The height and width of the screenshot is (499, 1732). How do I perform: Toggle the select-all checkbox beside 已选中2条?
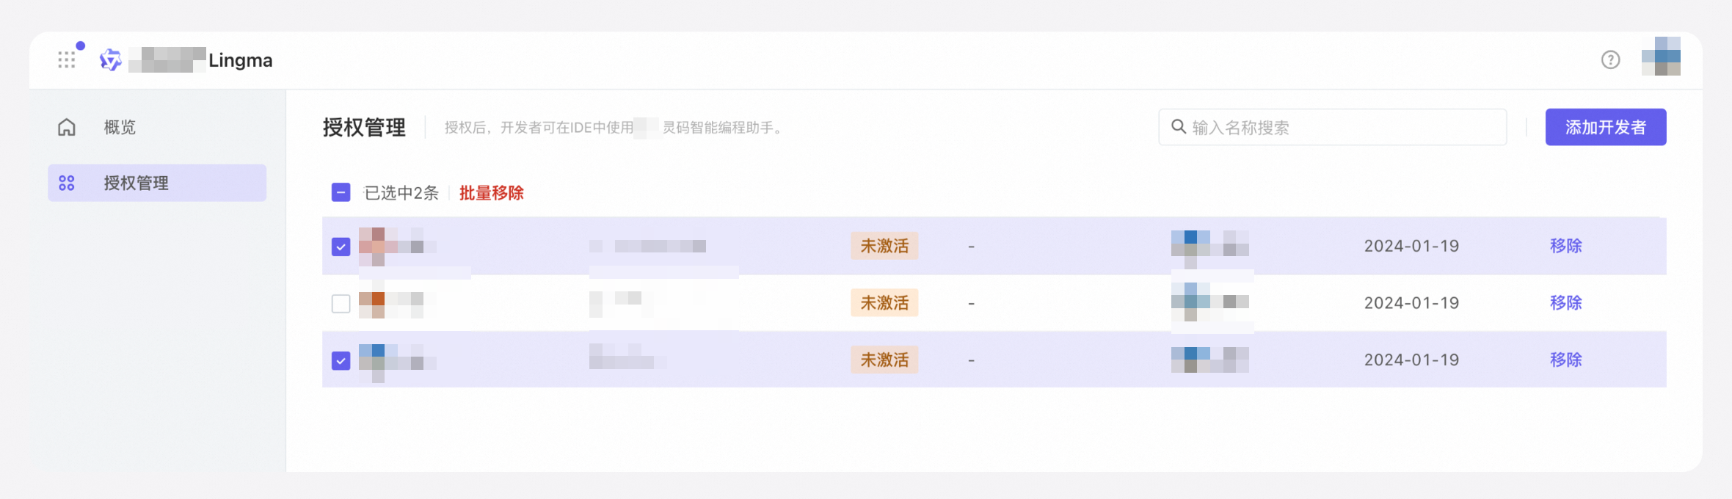pyautogui.click(x=341, y=192)
